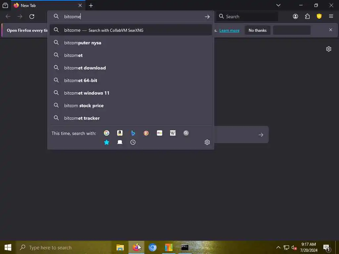339x254 pixels.
Task: Click the new tab page search arrow
Action: coord(261,135)
